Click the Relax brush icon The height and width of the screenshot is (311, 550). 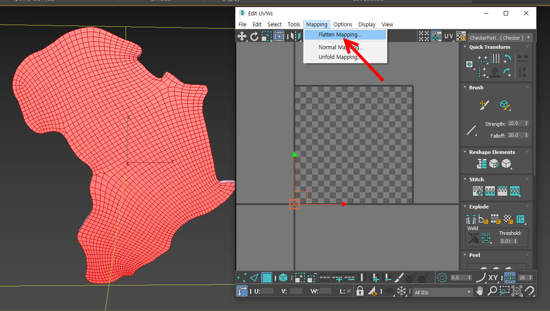coord(505,105)
